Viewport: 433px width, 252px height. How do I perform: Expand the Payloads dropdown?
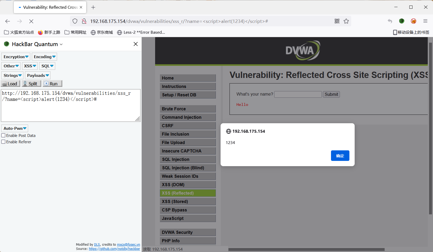tap(38, 75)
